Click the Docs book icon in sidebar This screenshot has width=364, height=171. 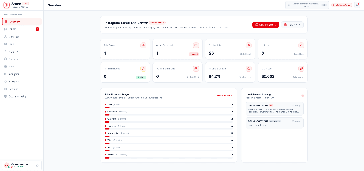click(6, 96)
